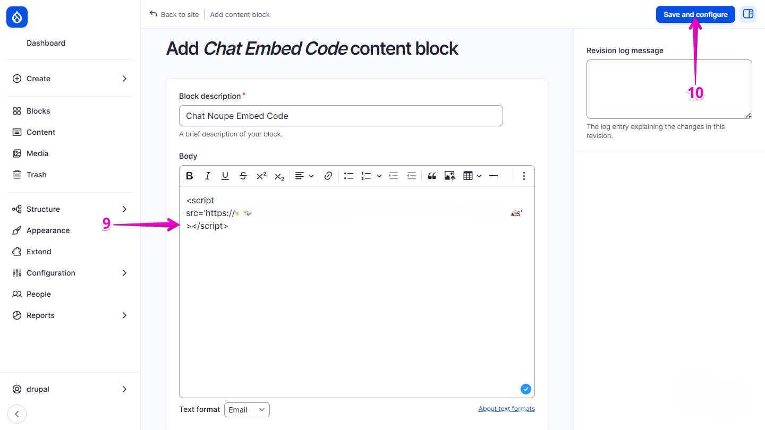Insert a Block quote with the quote icon
The width and height of the screenshot is (765, 430).
click(431, 175)
